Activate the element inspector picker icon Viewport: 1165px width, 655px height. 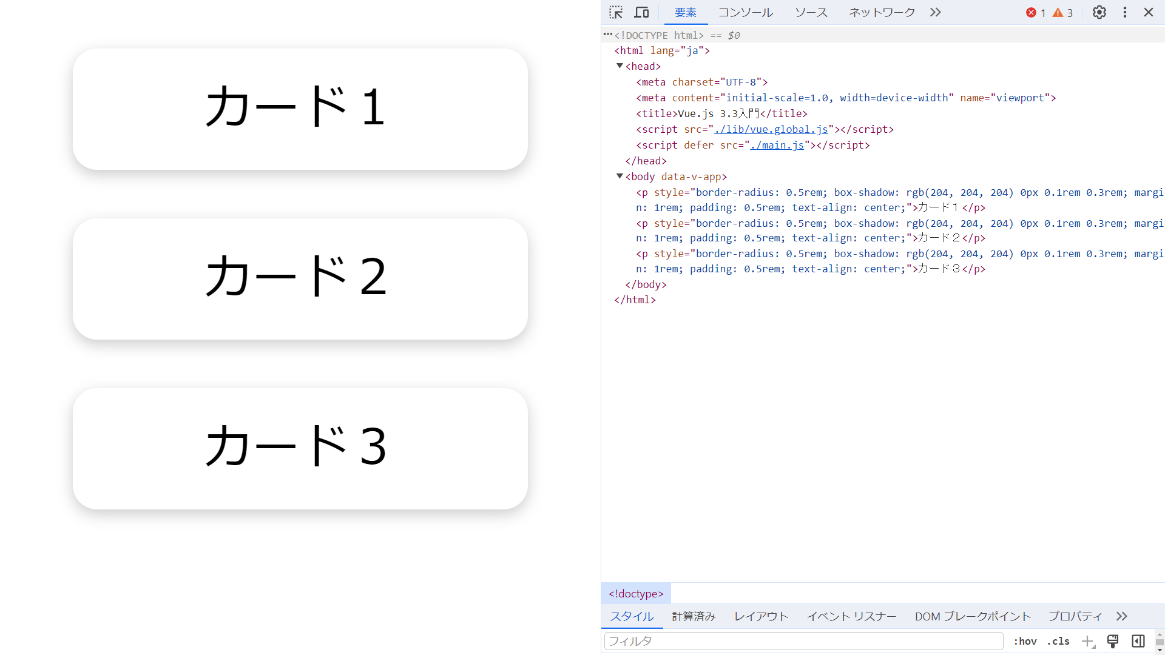pos(616,12)
